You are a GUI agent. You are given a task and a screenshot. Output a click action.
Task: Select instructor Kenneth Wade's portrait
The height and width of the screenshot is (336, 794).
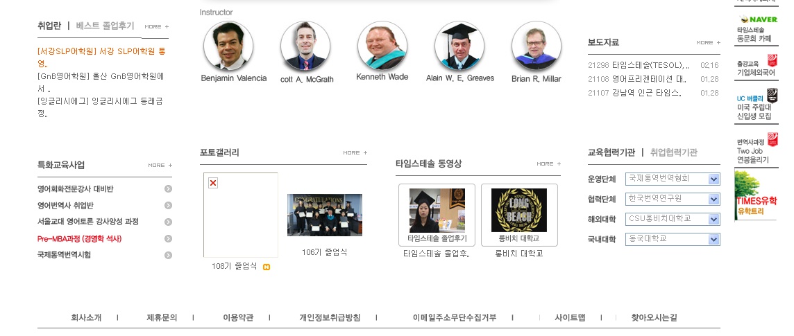382,46
